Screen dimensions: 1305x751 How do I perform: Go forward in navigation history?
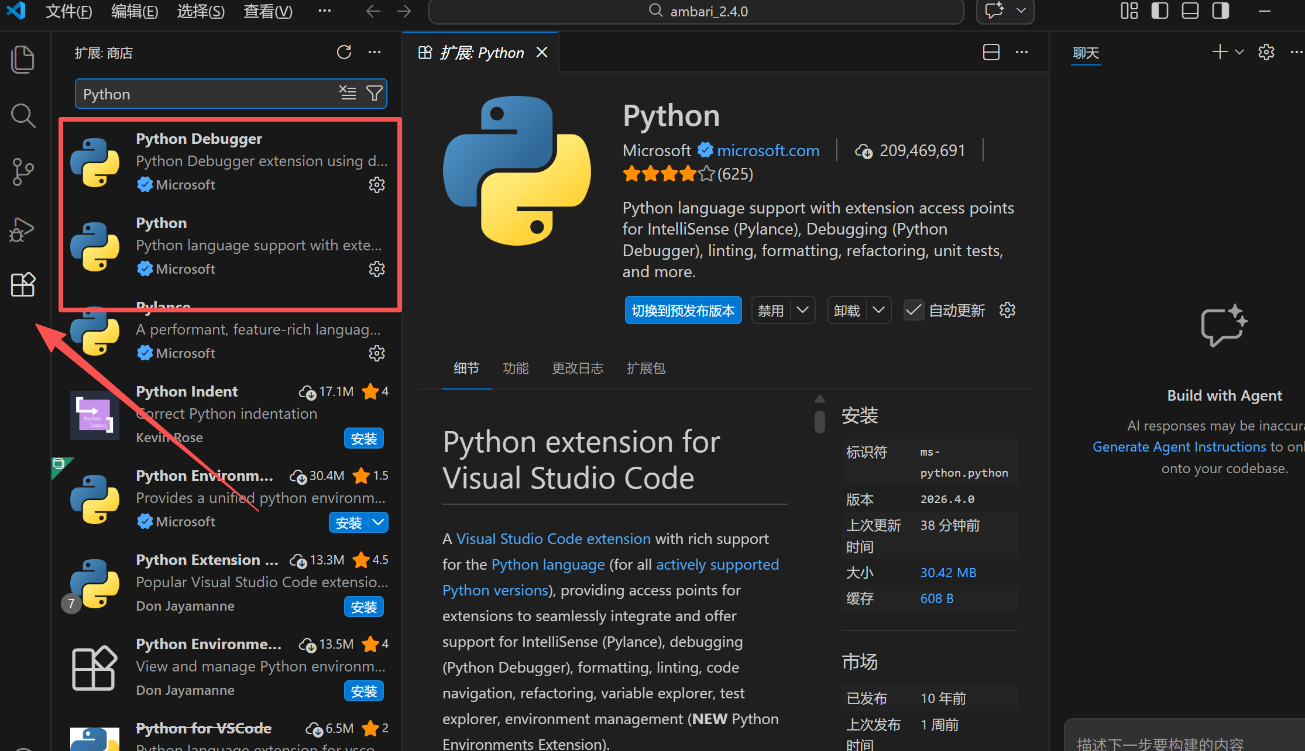click(x=404, y=11)
